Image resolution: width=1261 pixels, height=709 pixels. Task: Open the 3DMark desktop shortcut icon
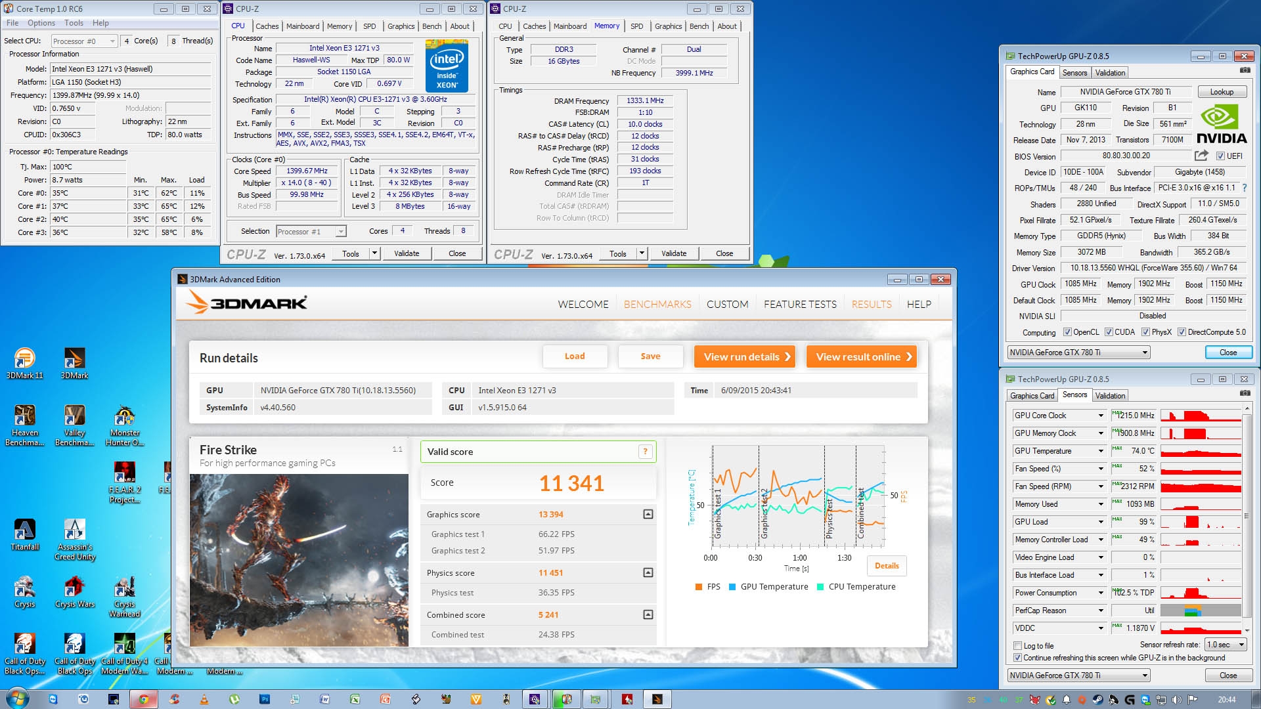pyautogui.click(x=74, y=363)
